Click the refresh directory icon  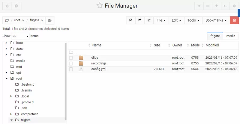point(149,20)
